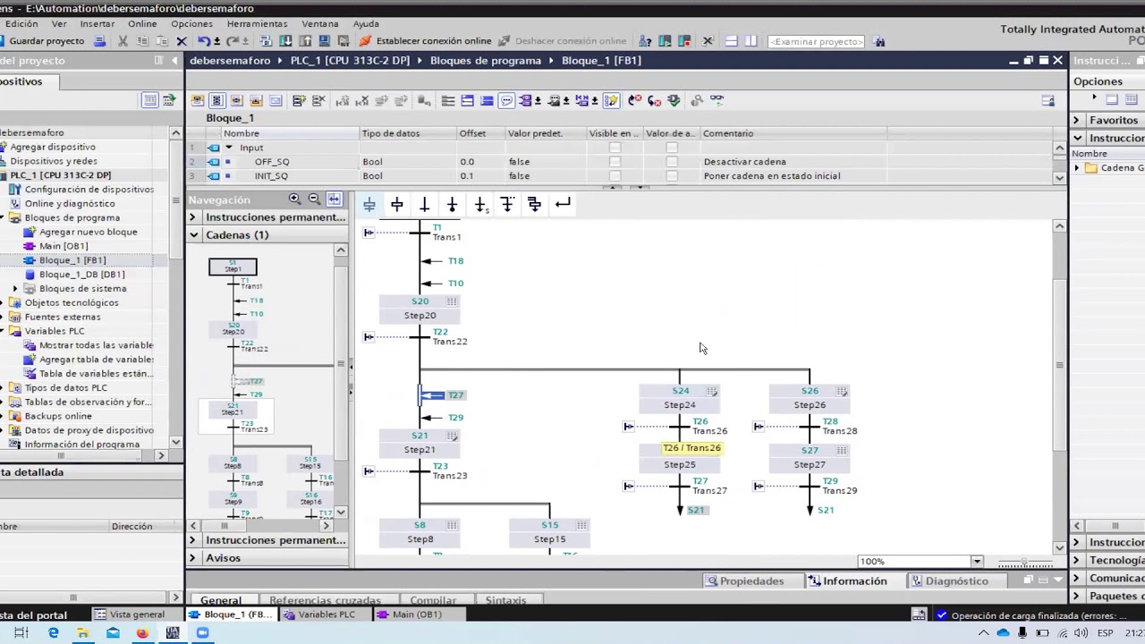Expand Tecnología section on right panel
The width and height of the screenshot is (1145, 644).
coord(1077,561)
